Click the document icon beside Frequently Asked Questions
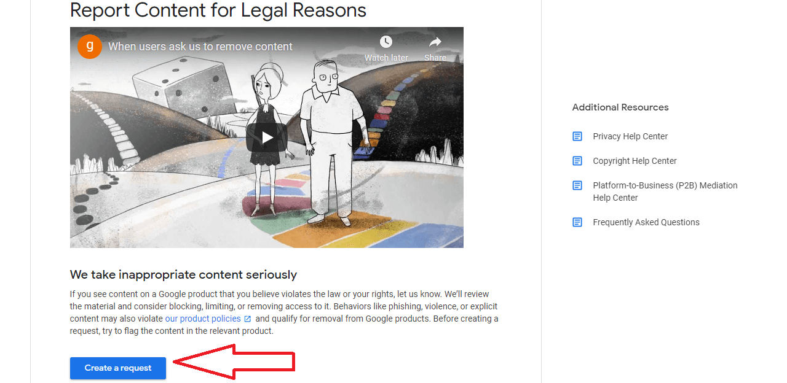The width and height of the screenshot is (787, 383). click(x=577, y=222)
